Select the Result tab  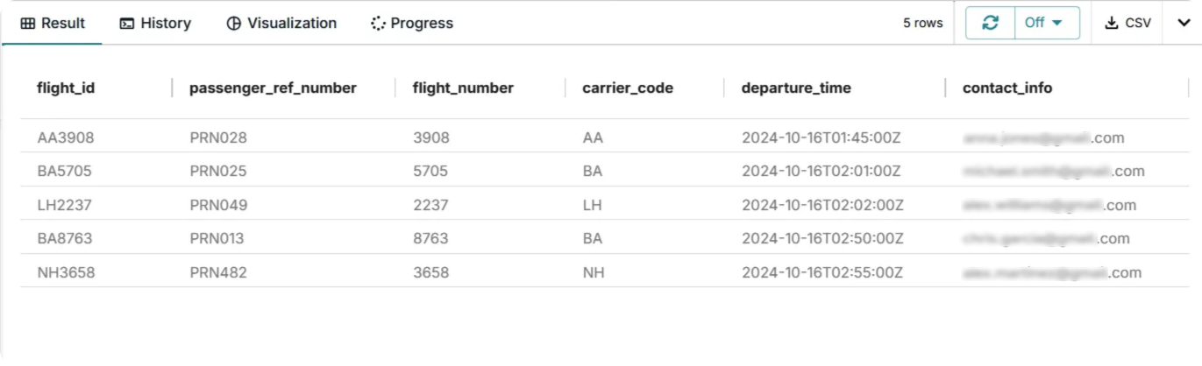click(53, 23)
